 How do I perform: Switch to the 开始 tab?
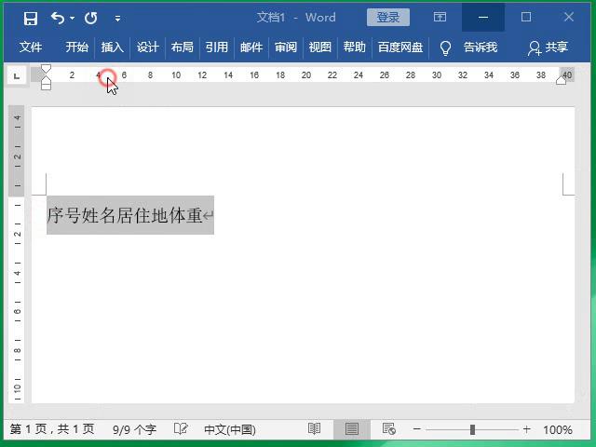click(x=76, y=47)
